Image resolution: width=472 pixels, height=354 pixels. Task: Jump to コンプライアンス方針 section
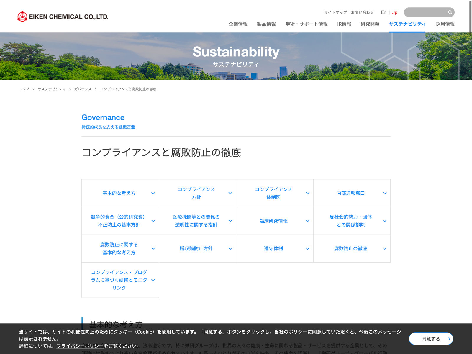[196, 193]
